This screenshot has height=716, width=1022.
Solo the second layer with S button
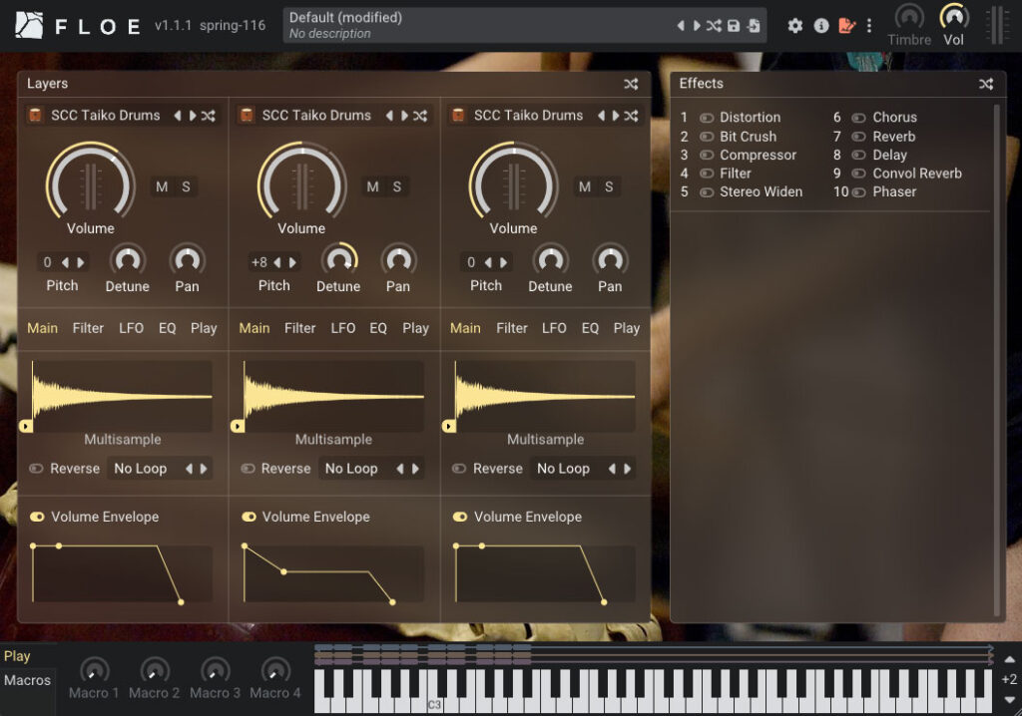pyautogui.click(x=396, y=186)
